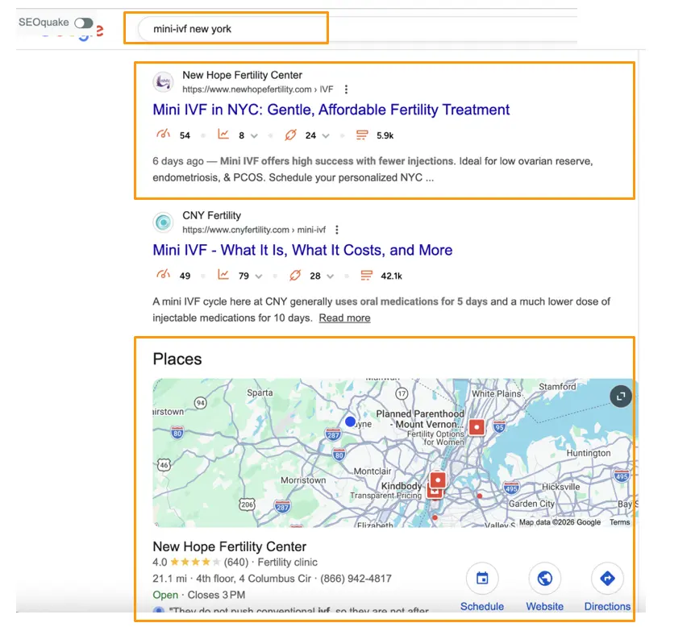
Task: Click the Directions arrow icon button
Action: click(x=607, y=579)
